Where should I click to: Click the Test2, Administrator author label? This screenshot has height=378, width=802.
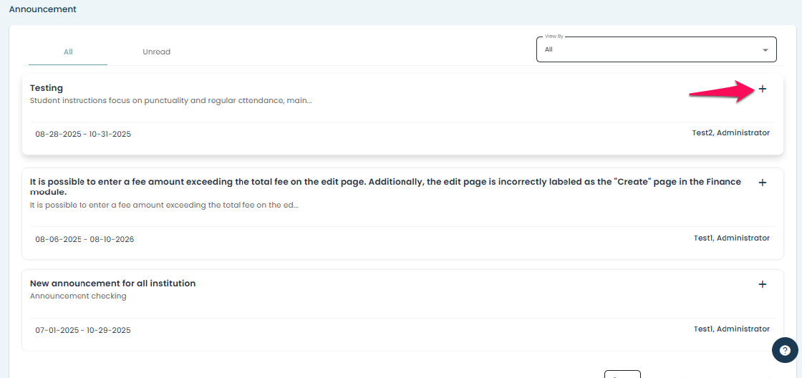(x=730, y=132)
